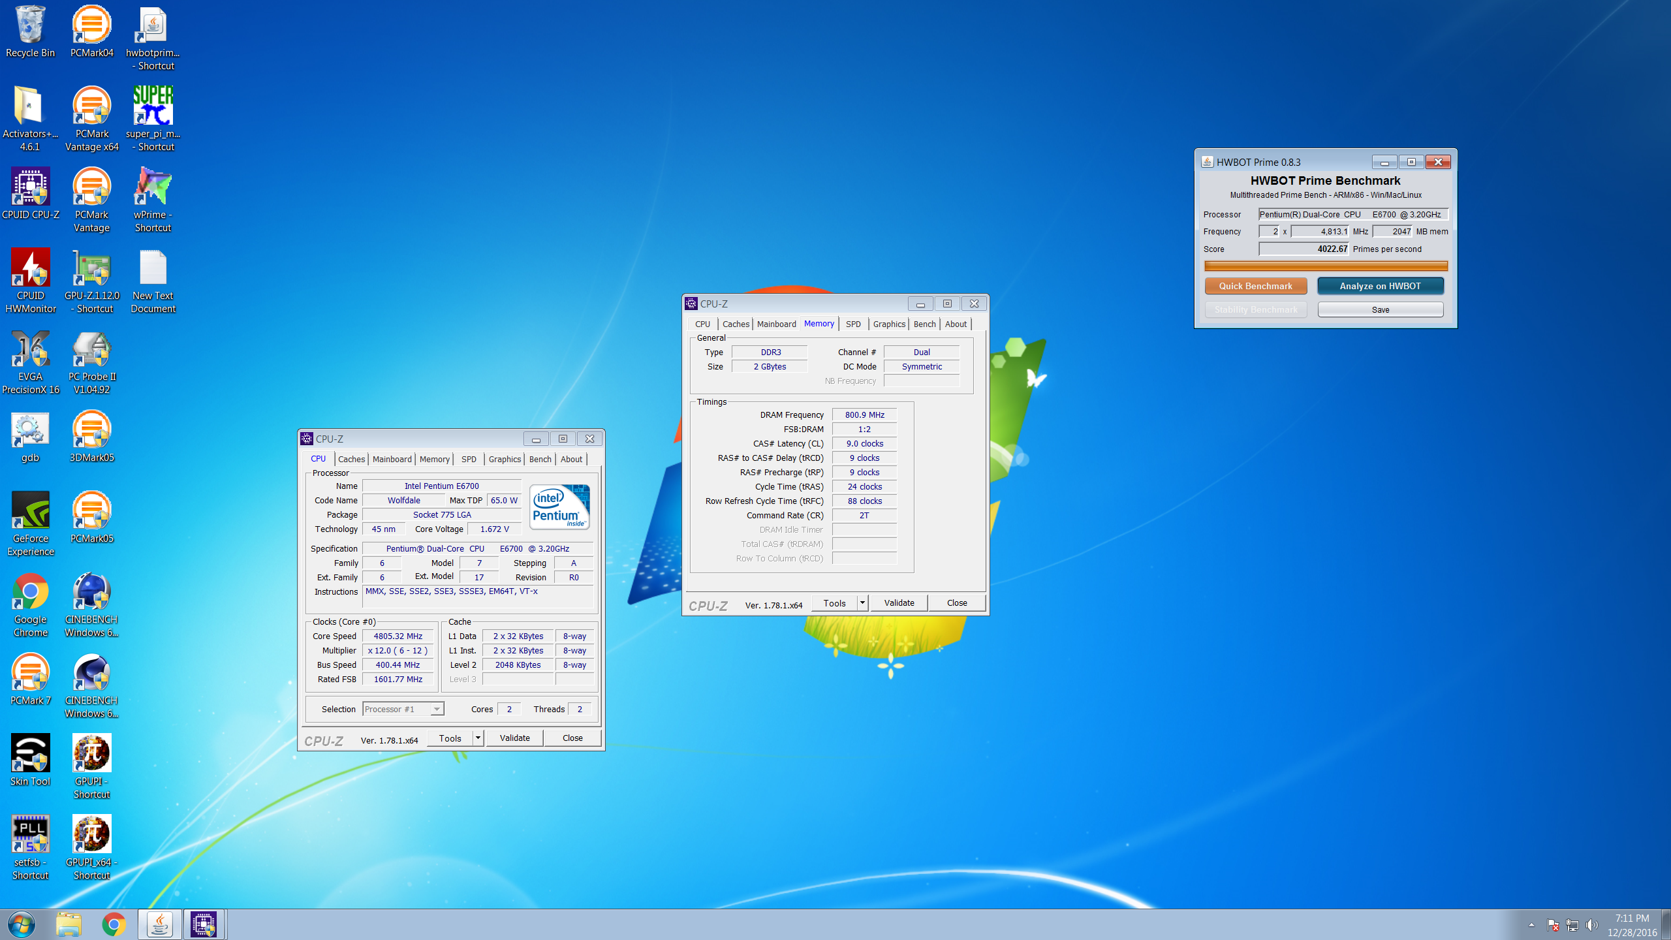Click the Score field 4022.67
Viewport: 1671px width, 940px height.
pos(1304,249)
